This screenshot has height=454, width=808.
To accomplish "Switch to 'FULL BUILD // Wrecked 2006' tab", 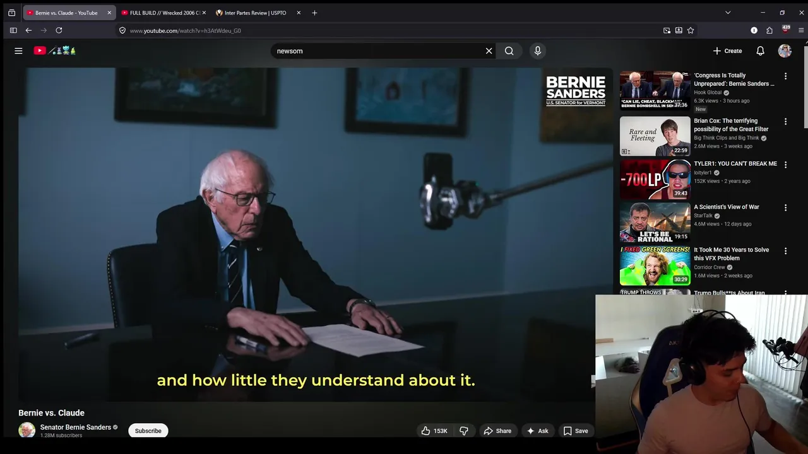I will (x=163, y=13).
